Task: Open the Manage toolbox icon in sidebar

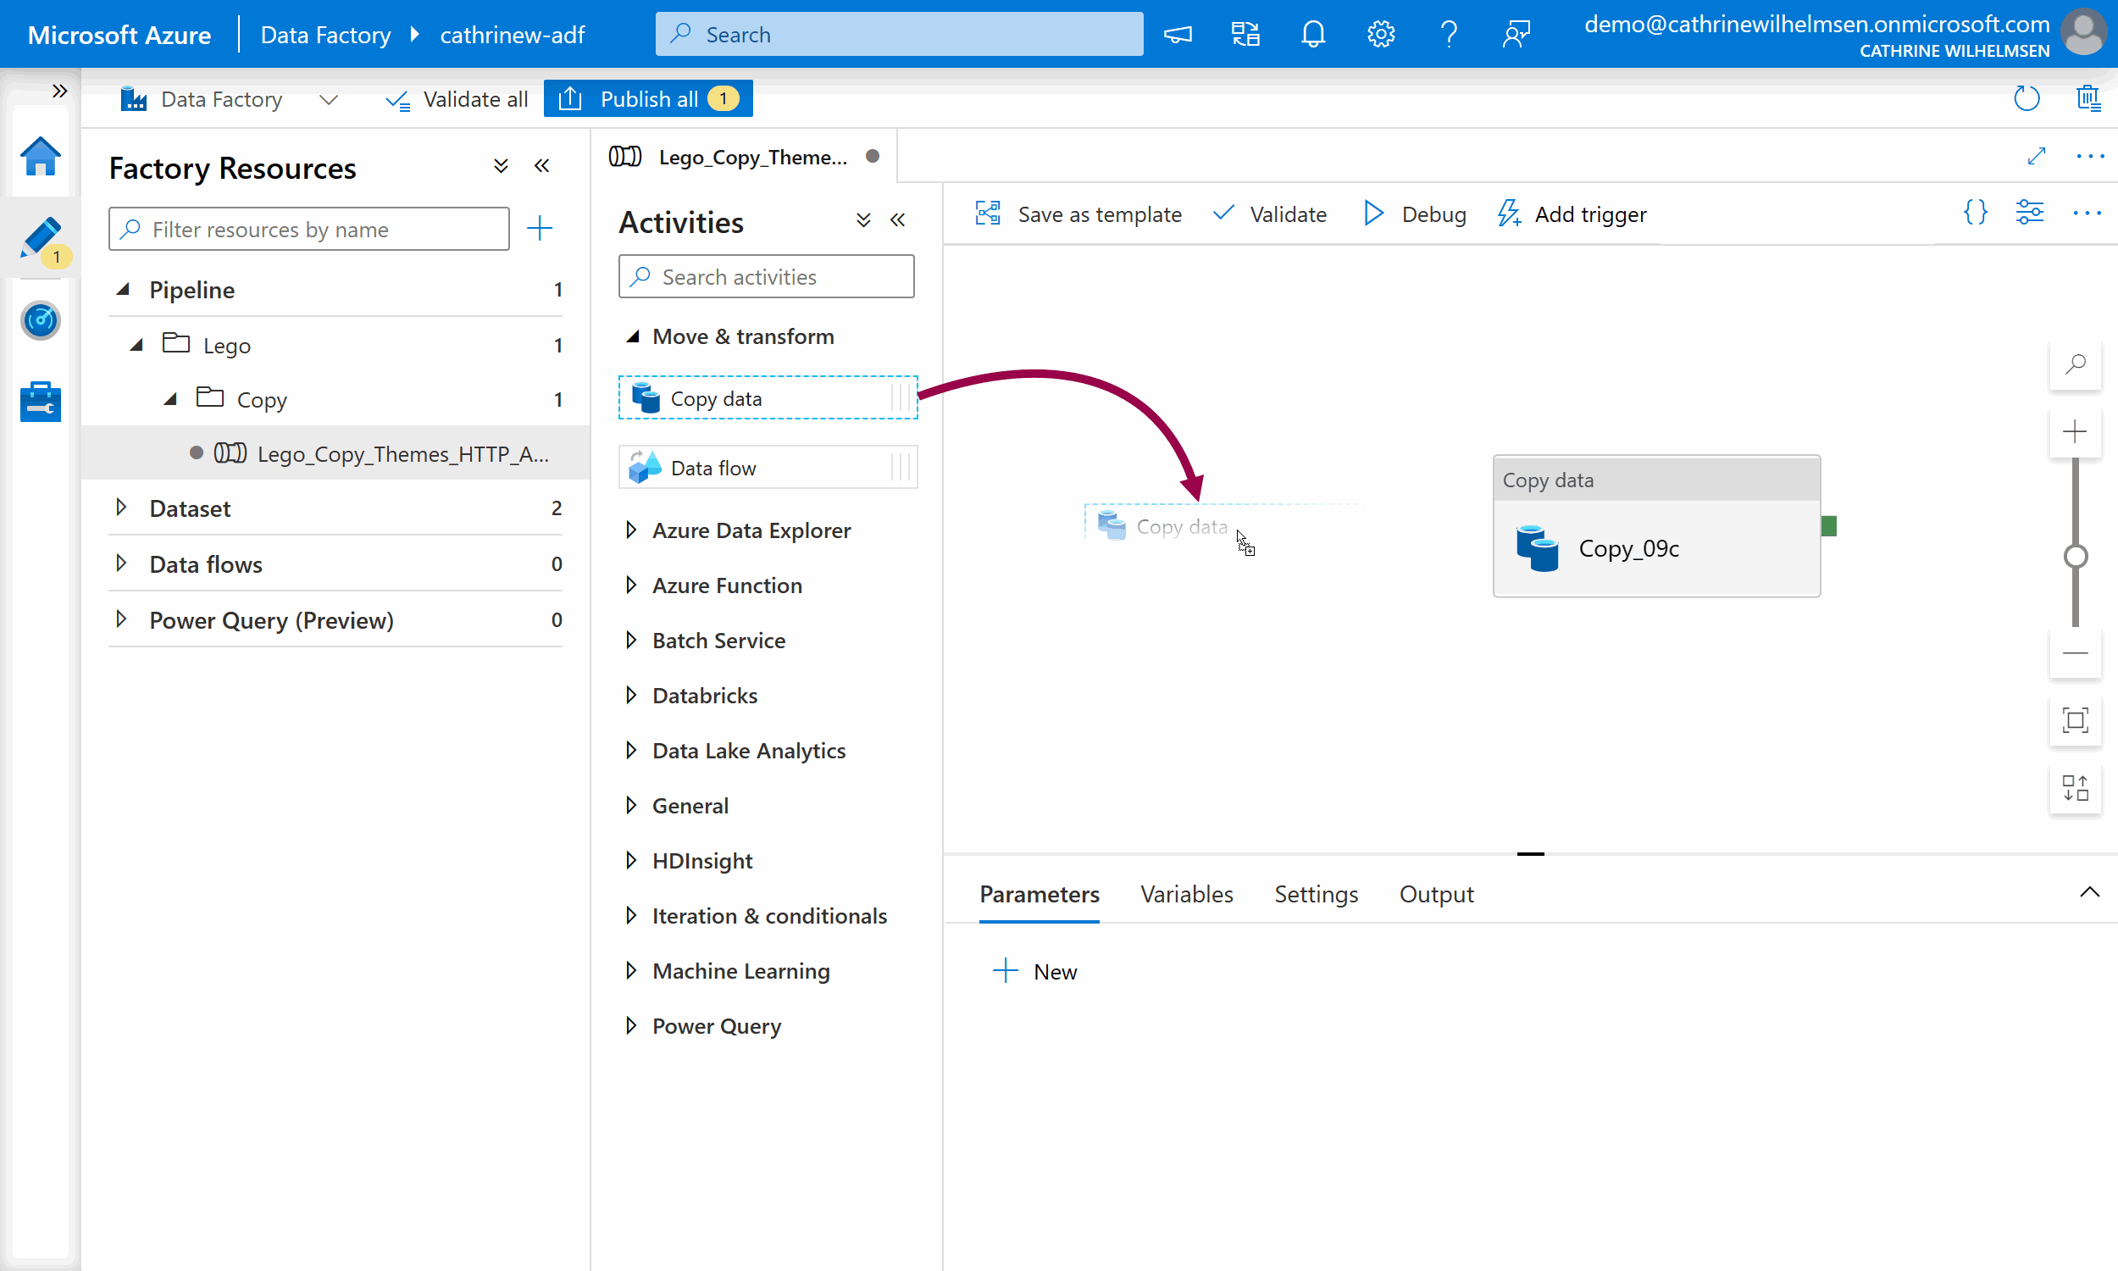Action: 40,401
